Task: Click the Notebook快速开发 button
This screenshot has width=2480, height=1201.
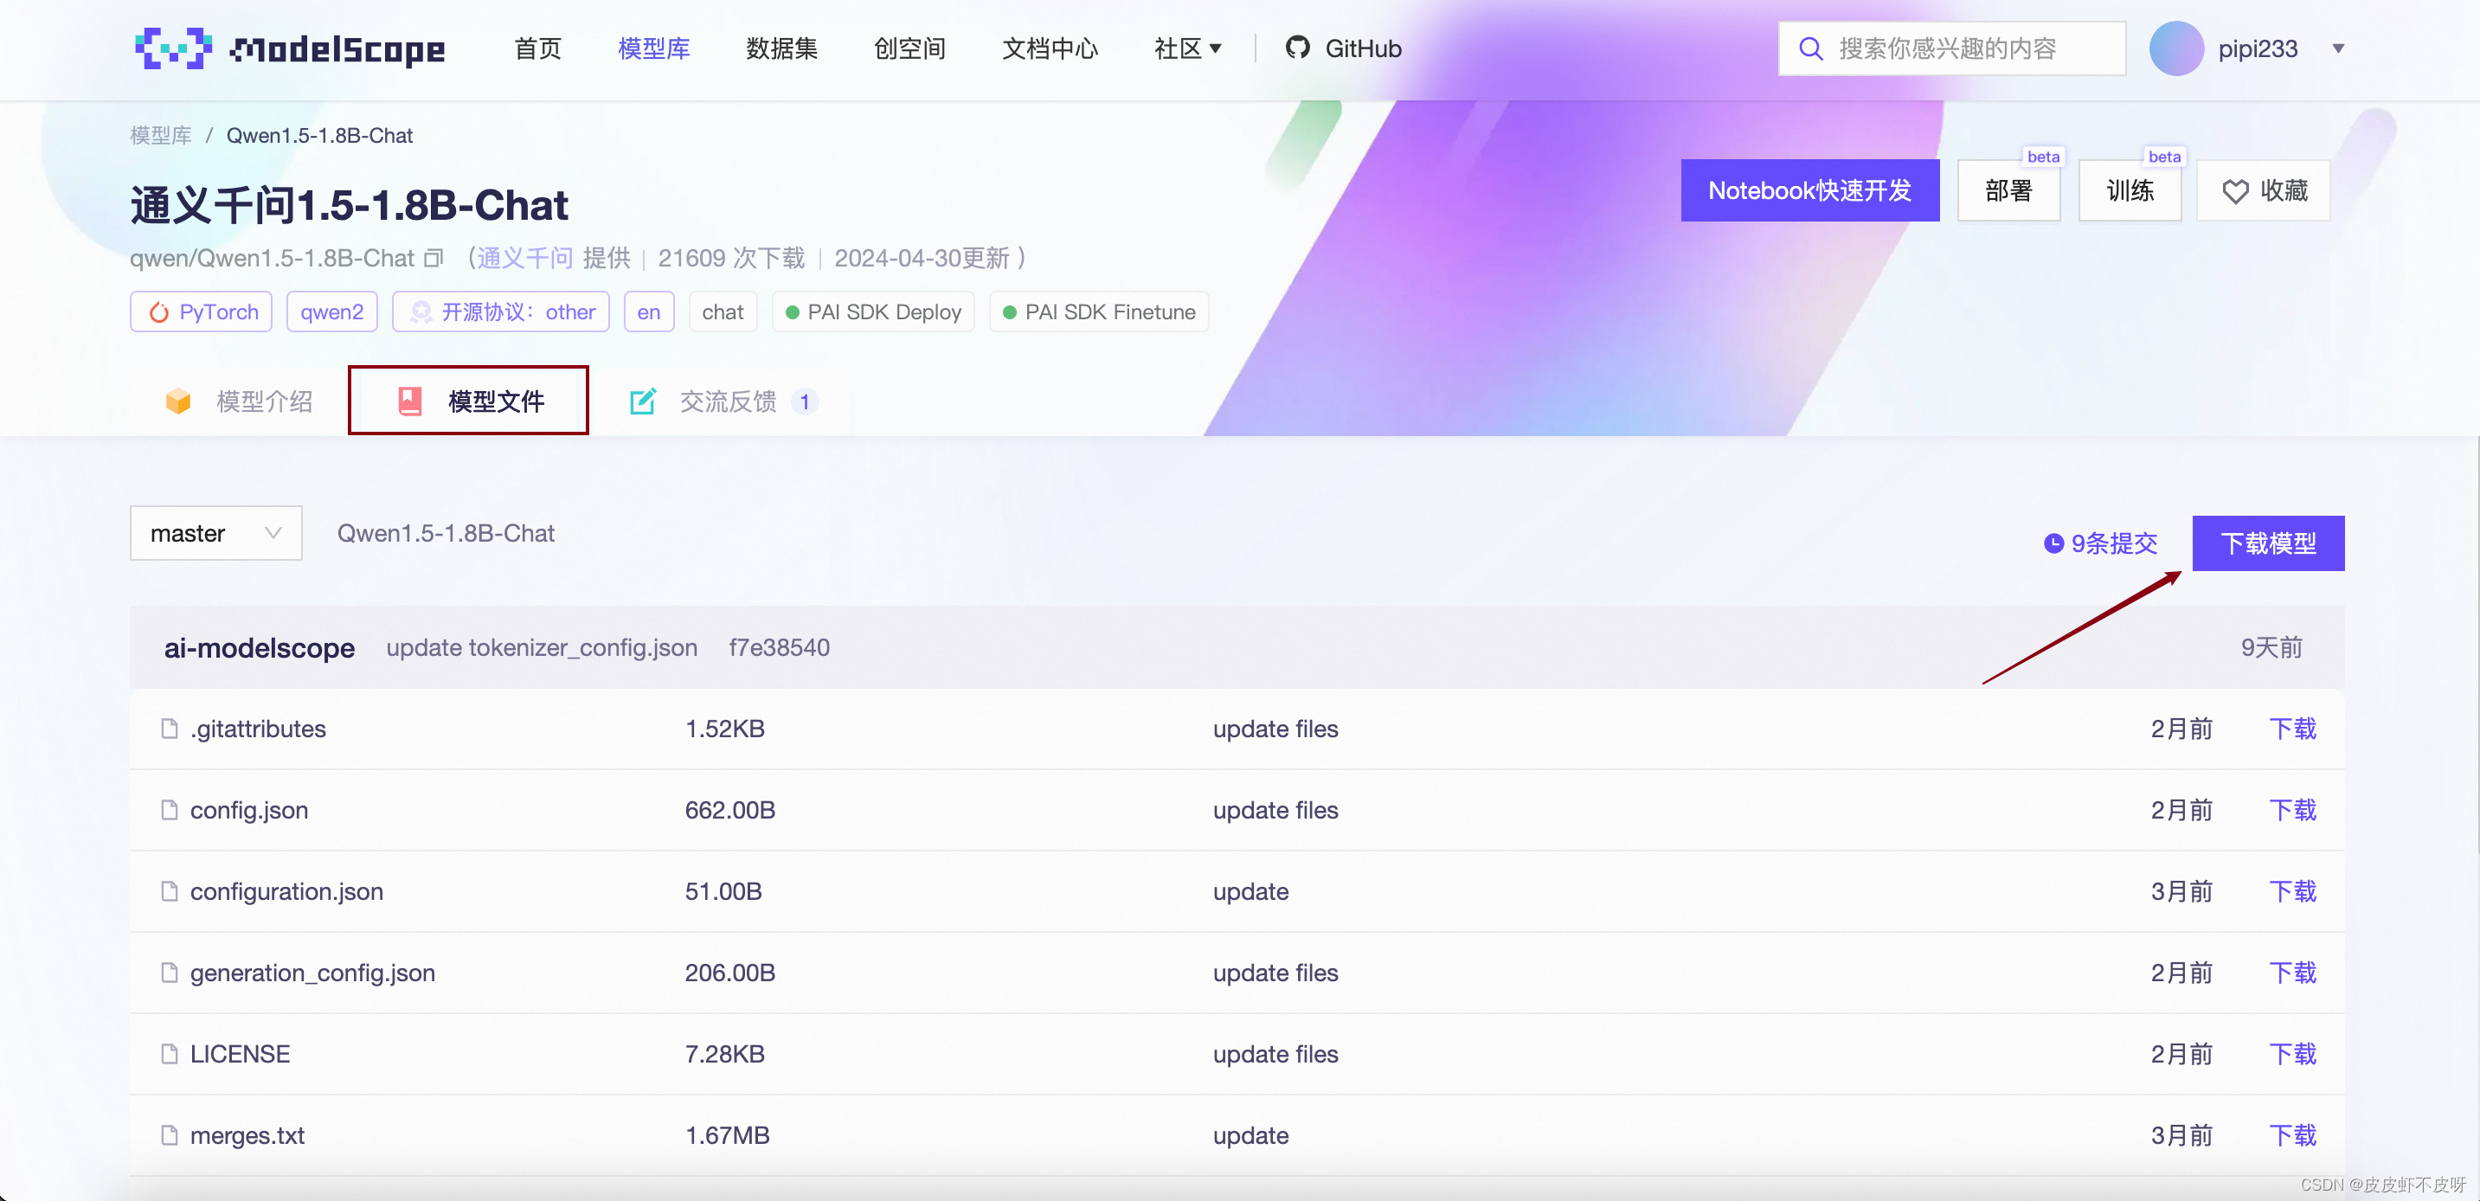Action: [1810, 190]
